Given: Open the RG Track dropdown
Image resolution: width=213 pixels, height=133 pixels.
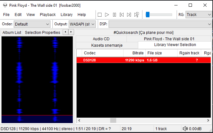Looking at the screenshot, I should click(199, 15).
